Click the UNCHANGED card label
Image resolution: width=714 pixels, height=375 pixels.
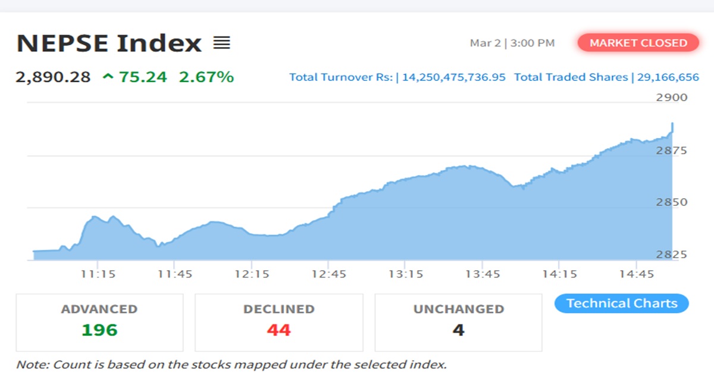pyautogui.click(x=458, y=310)
